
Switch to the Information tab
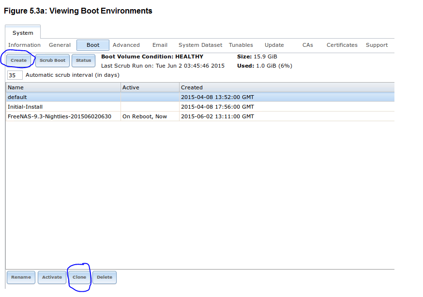[24, 45]
